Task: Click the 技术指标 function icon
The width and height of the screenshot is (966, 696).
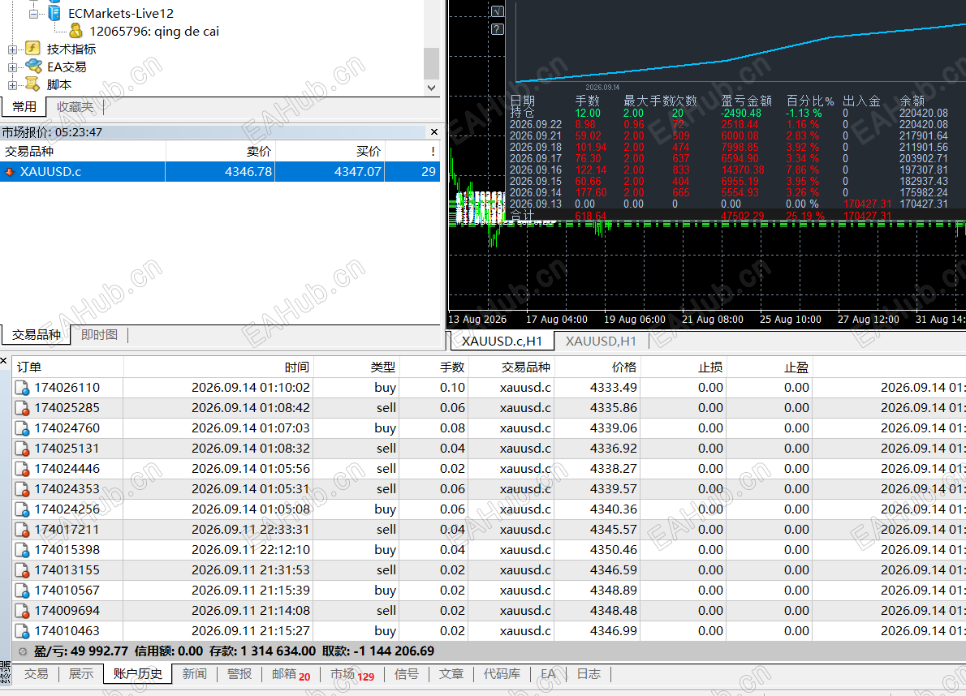Action: (32, 49)
